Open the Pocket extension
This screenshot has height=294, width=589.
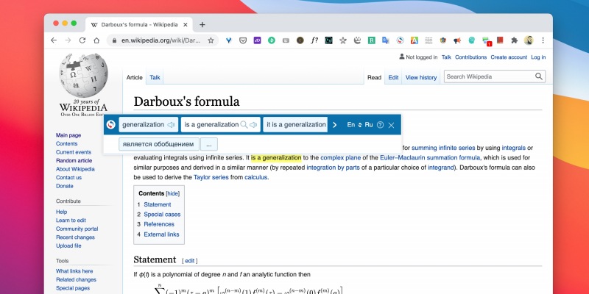coord(243,40)
